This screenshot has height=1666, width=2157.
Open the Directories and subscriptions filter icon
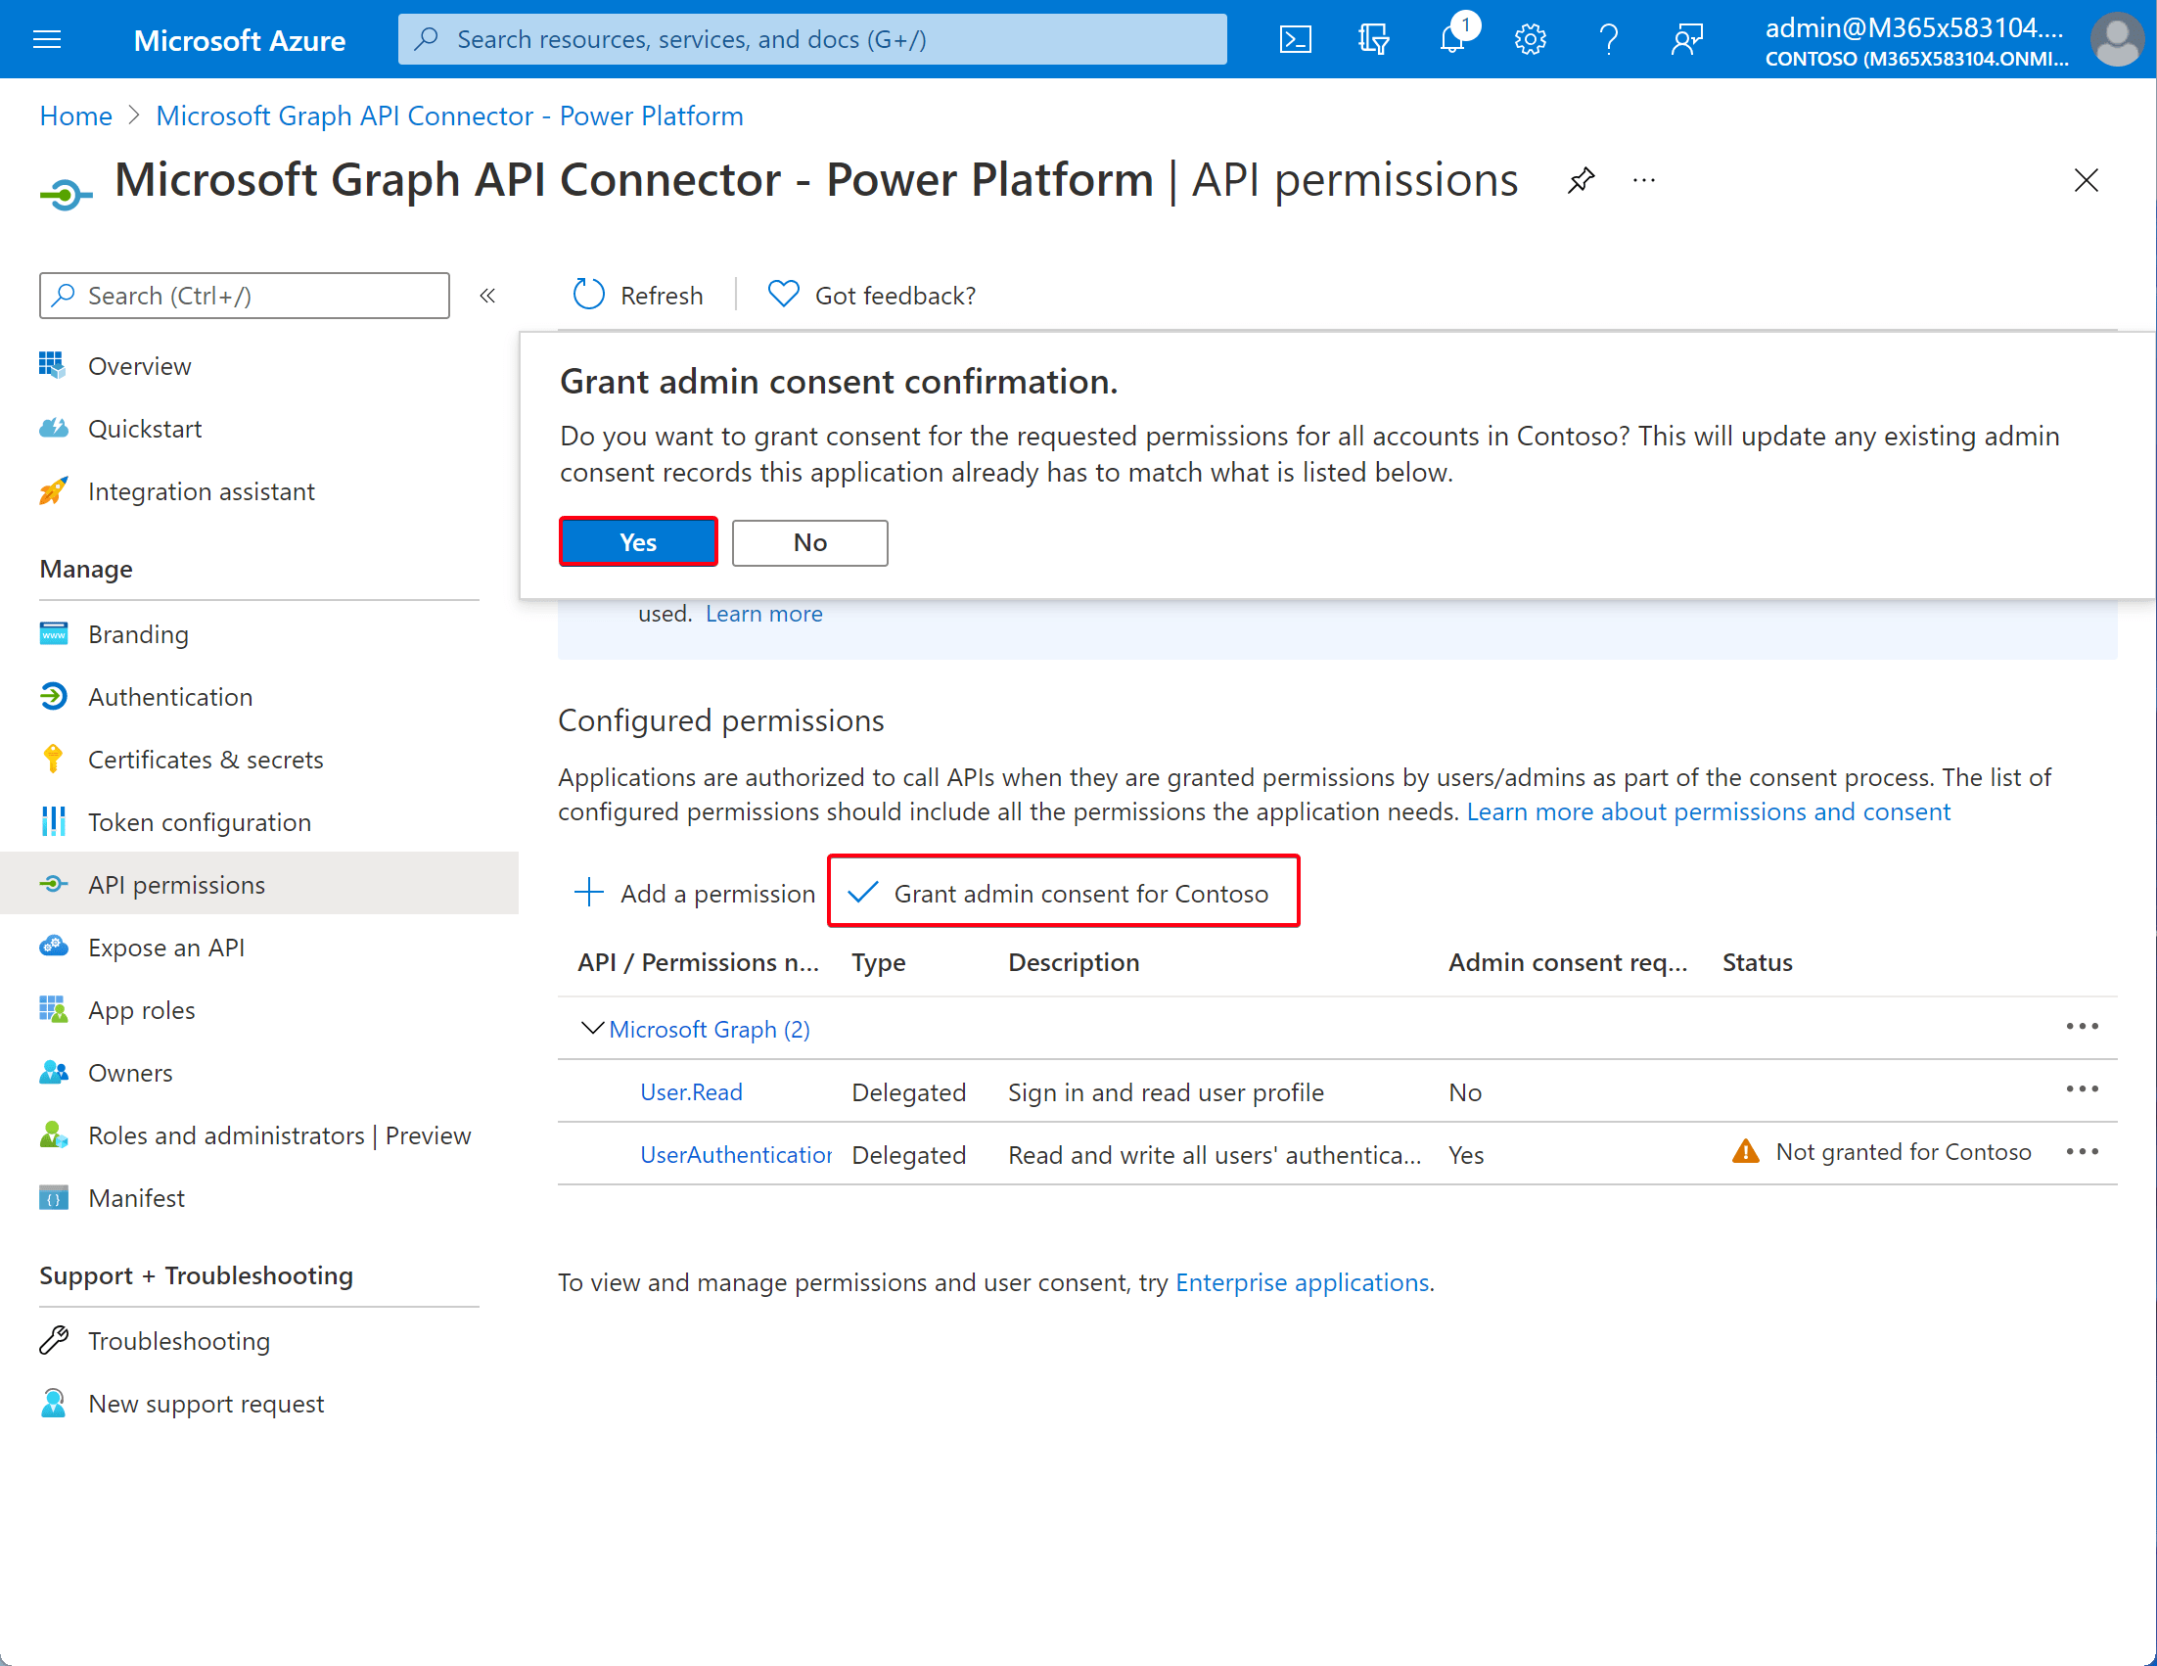[1373, 39]
